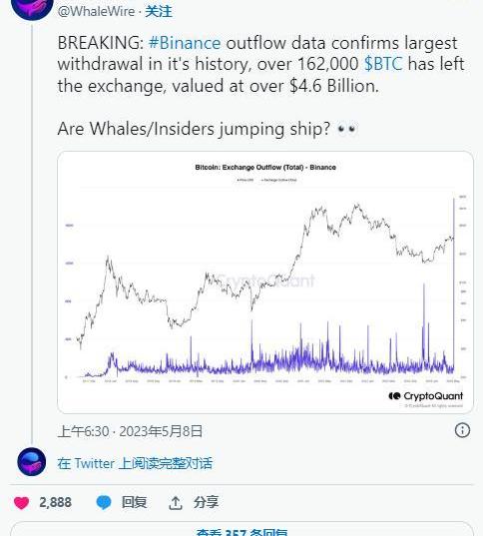View the 357 replies button
This screenshot has width=483, height=536.
(241, 529)
